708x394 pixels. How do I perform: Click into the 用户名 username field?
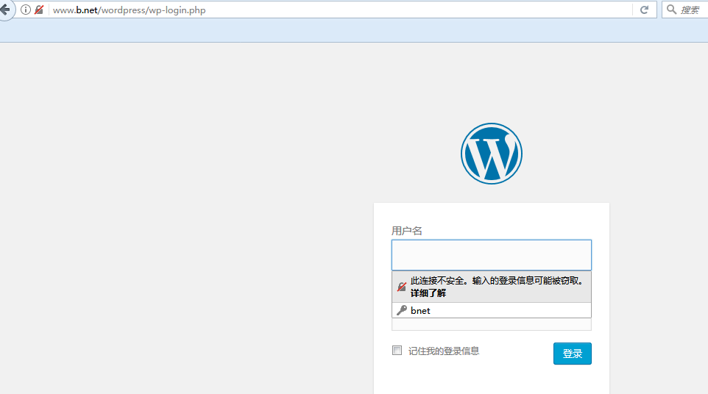492,255
